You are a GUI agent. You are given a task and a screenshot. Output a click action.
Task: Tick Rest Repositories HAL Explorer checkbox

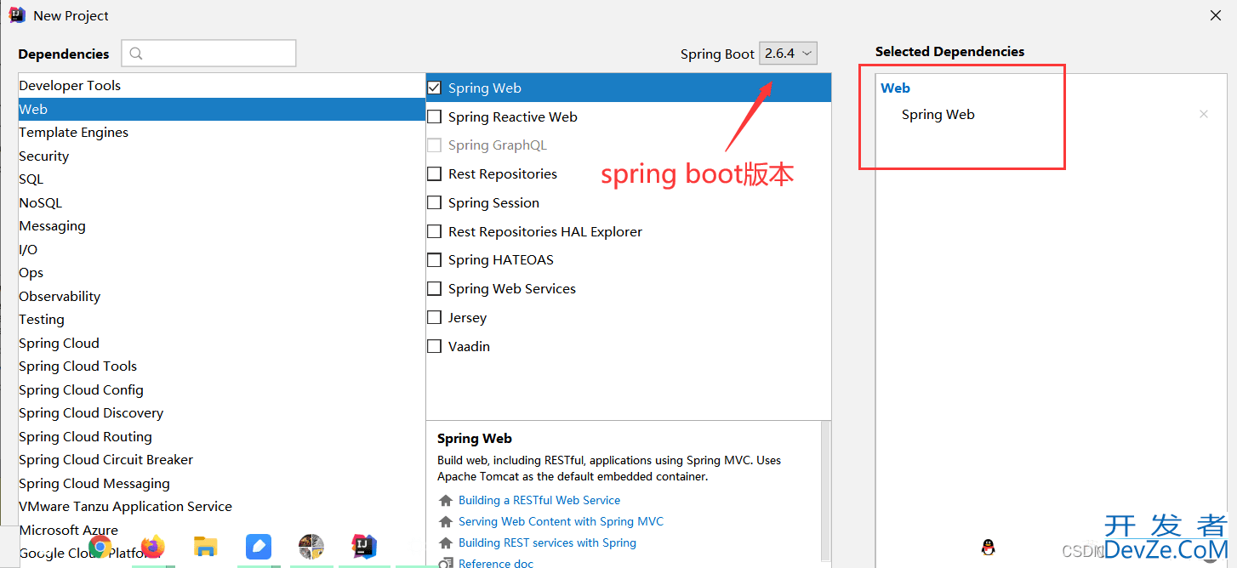coord(435,231)
